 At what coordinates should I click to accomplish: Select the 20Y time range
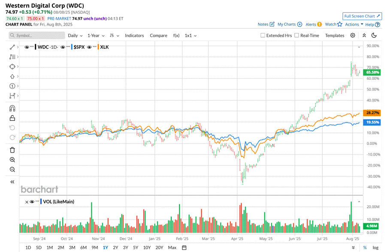(159, 248)
